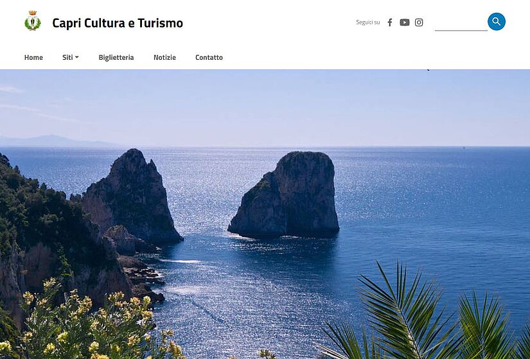This screenshot has height=359, width=530.
Task: Expand the caret arrow beside Siti
Action: tap(77, 57)
